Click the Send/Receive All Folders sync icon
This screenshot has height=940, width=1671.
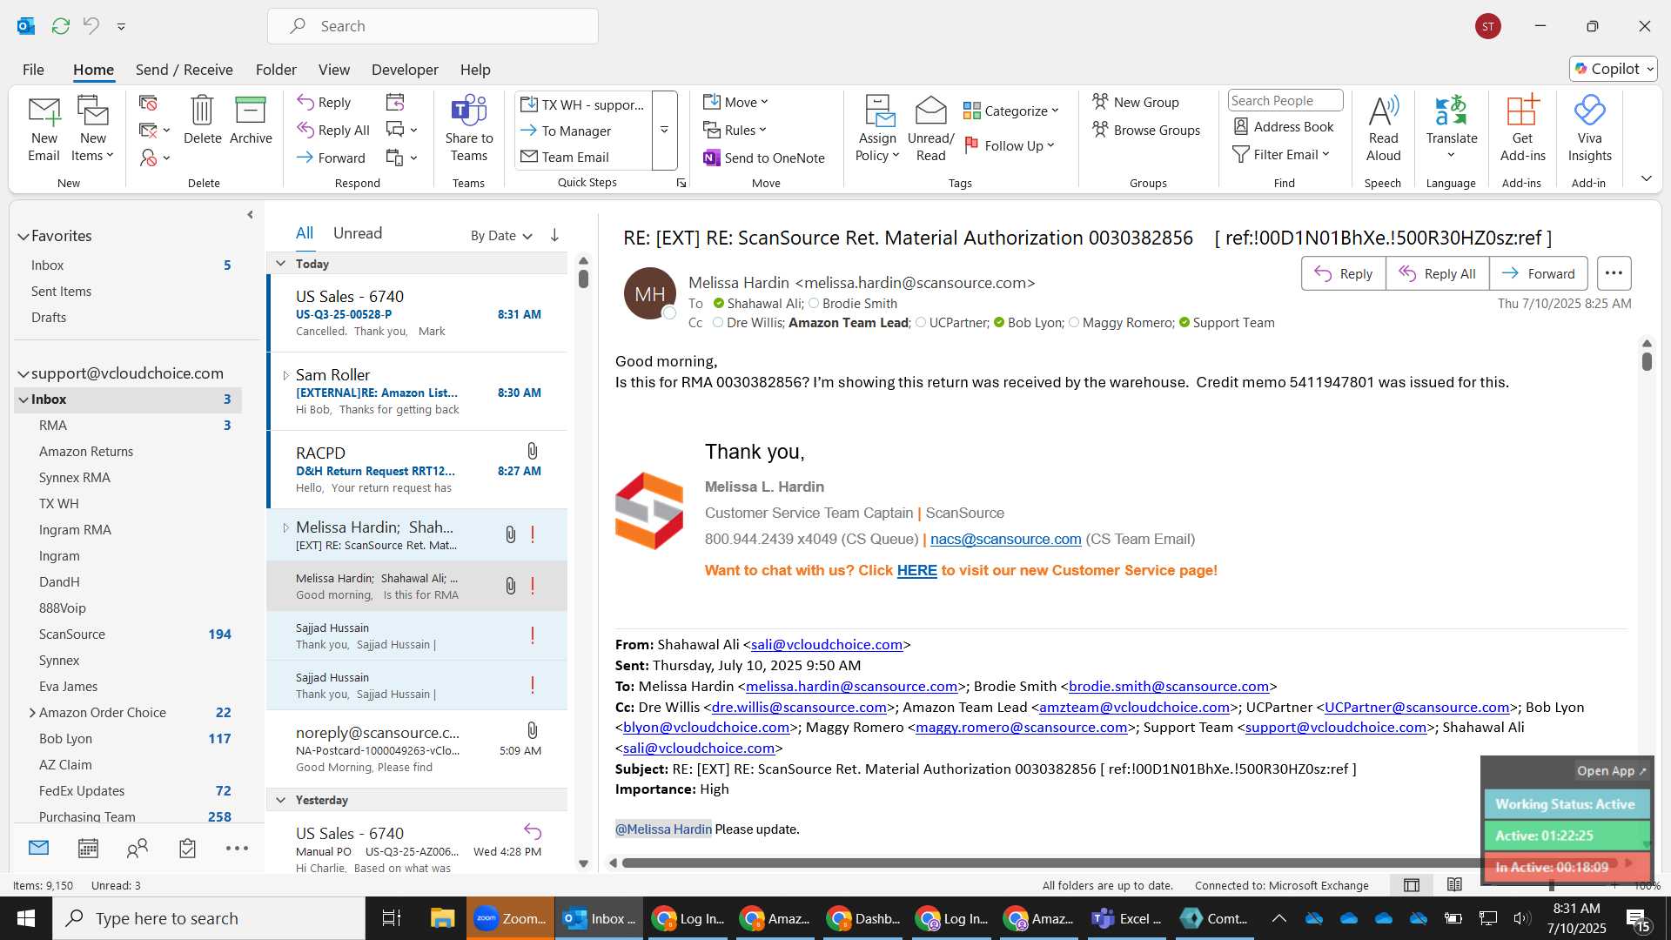pyautogui.click(x=60, y=26)
